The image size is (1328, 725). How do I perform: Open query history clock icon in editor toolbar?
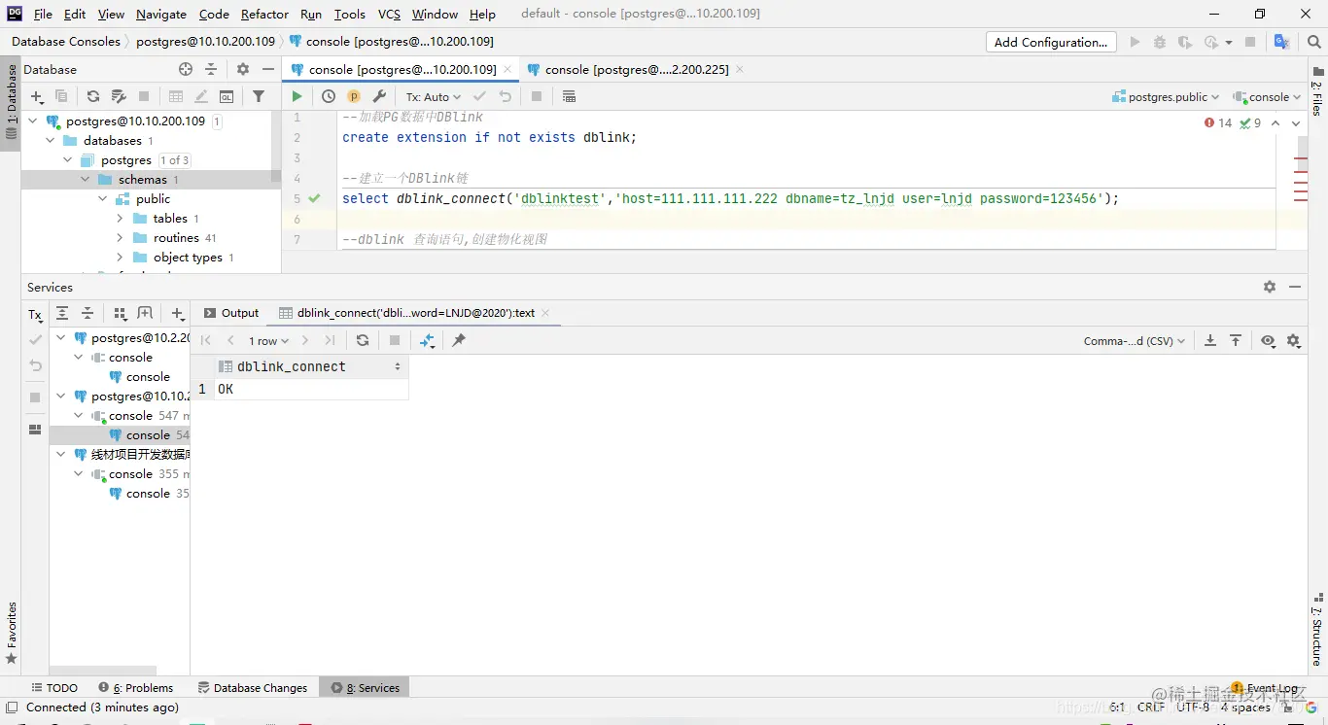[x=329, y=96]
